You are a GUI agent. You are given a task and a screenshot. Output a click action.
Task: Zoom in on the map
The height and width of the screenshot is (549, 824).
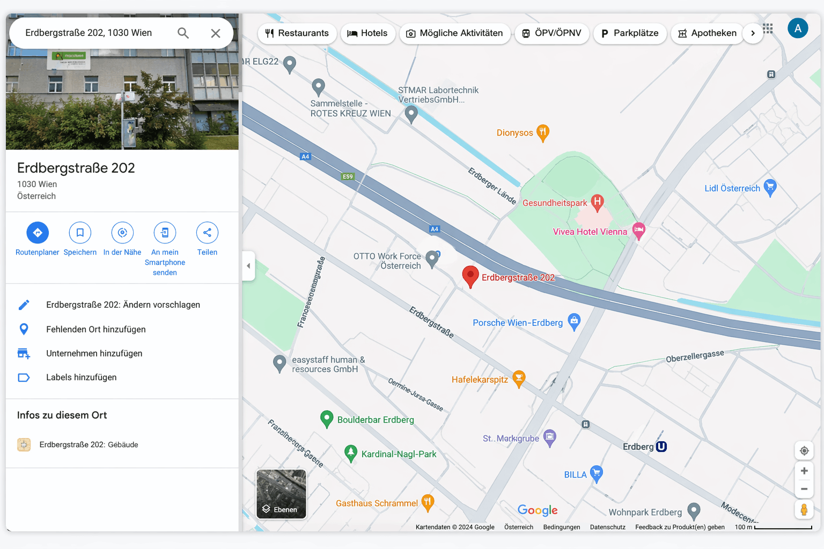point(804,471)
